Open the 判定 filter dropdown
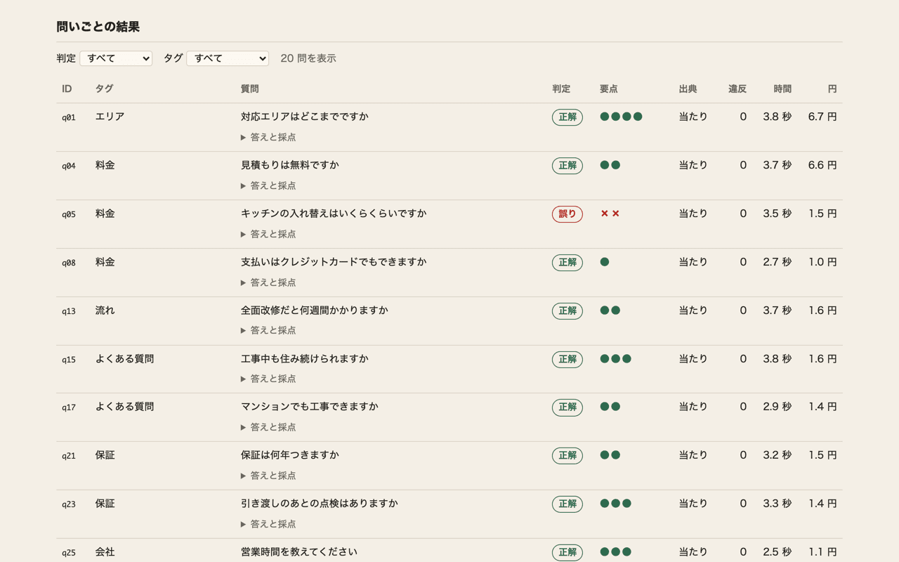This screenshot has width=899, height=562. tap(116, 58)
